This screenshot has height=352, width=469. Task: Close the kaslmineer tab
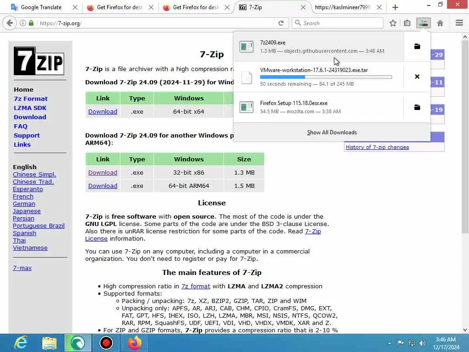(x=379, y=7)
